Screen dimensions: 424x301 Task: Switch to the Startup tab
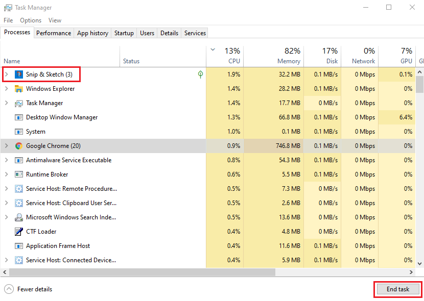[124, 33]
